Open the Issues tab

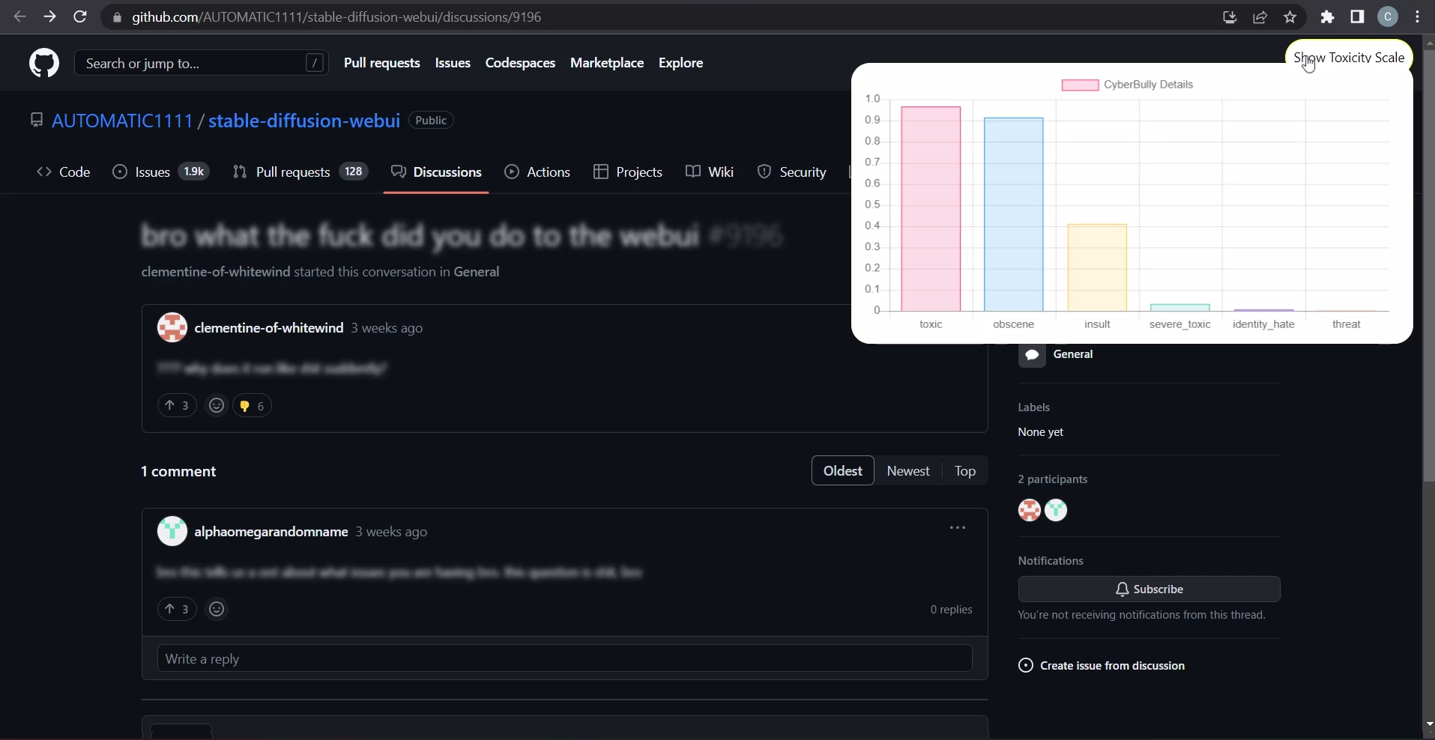point(161,172)
